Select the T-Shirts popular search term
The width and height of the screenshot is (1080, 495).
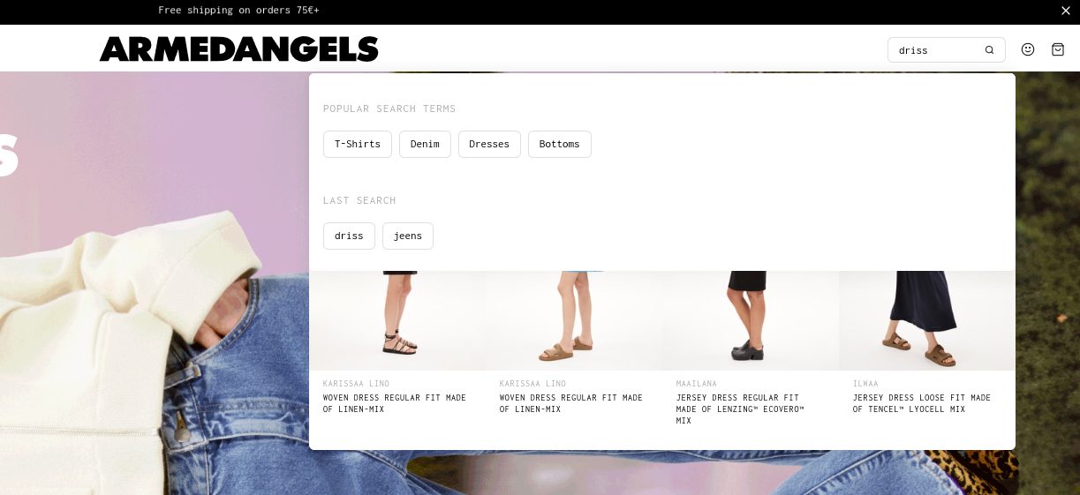point(358,144)
